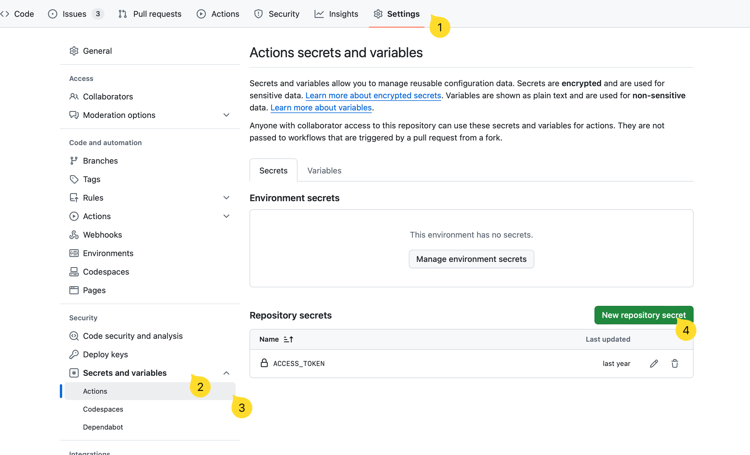This screenshot has height=455, width=750.
Task: Open the Code tab
Action: pos(17,14)
